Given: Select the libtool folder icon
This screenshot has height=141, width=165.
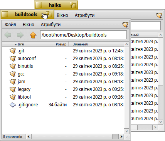Looking at the screenshot, I should (x=13, y=97).
